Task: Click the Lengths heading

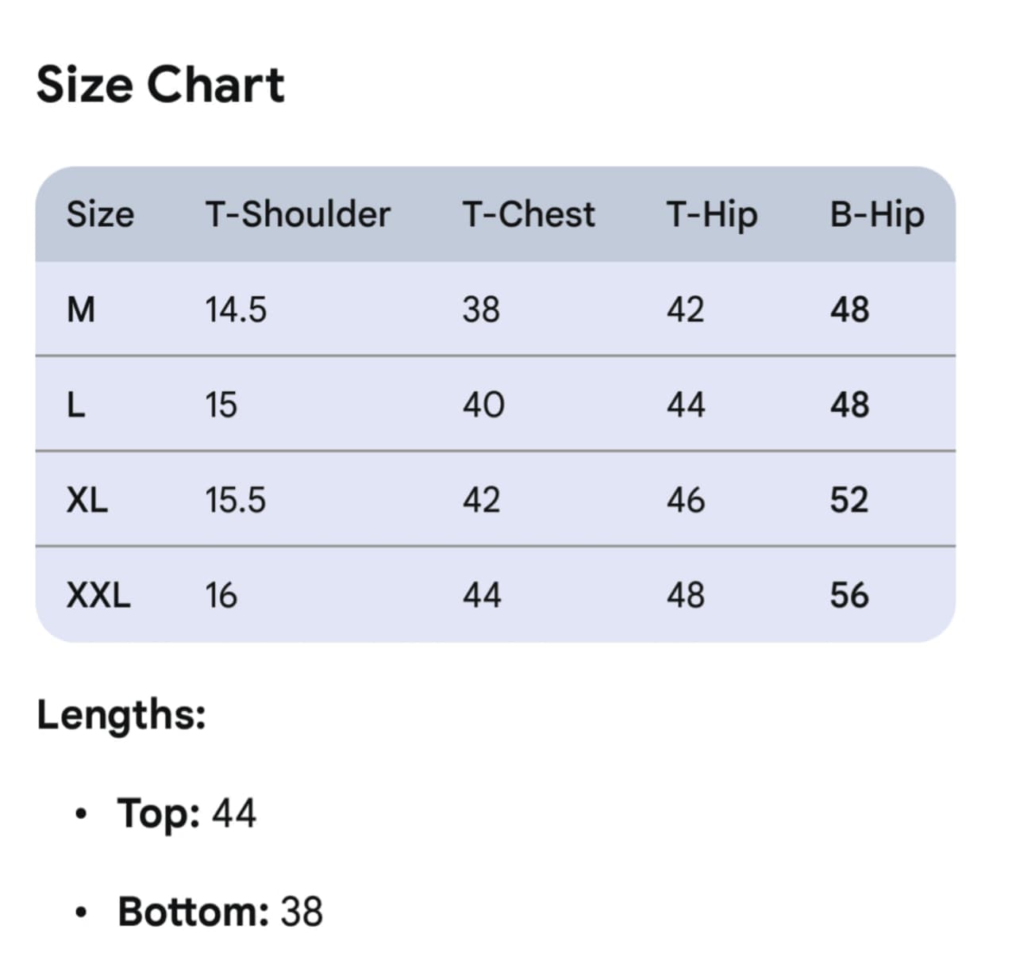Action: 121,714
